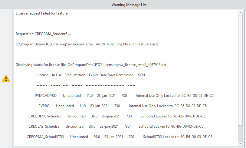
Task: Click the 'License' column header
Action: [x=43, y=75]
